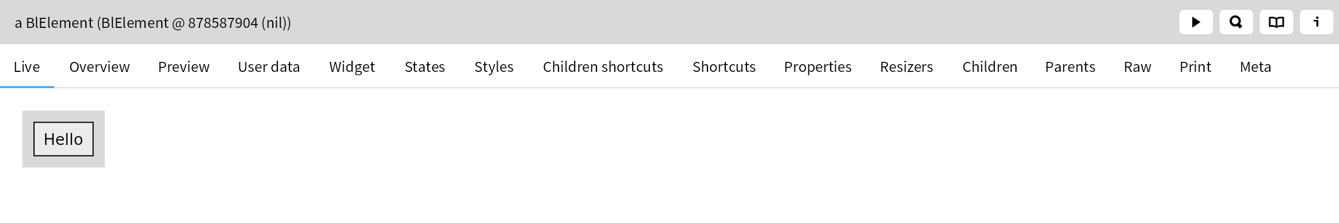Show the States tab
Viewport: 1339px width, 223px height.
tap(425, 67)
